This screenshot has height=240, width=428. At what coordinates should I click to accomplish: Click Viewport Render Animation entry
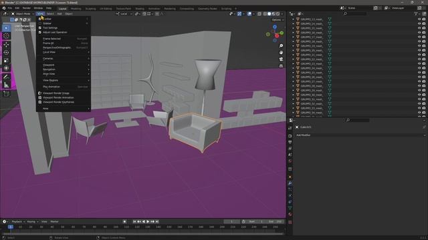[63, 97]
